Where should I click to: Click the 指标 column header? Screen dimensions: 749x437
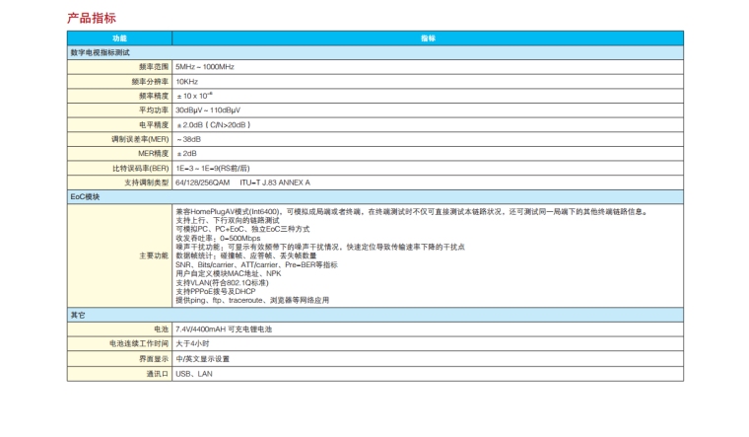(x=427, y=37)
